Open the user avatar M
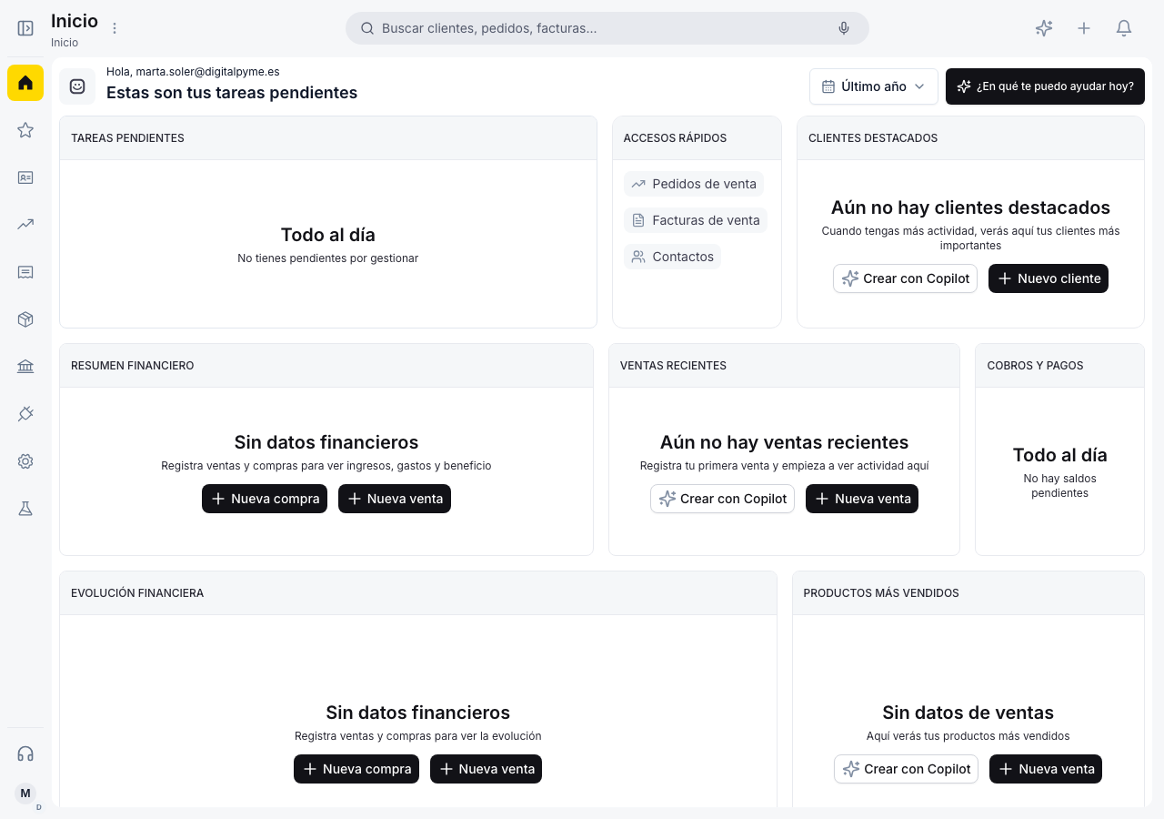 click(x=25, y=794)
